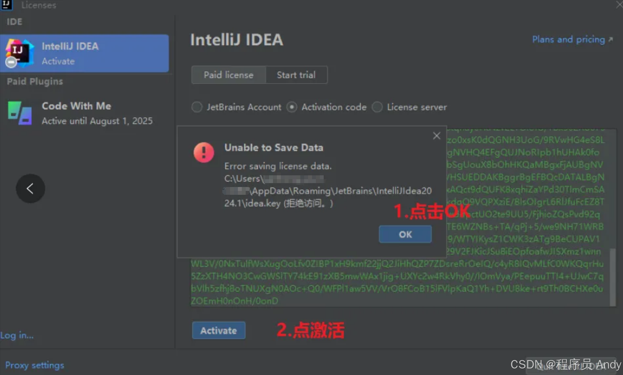Click the Licenses window title text
The width and height of the screenshot is (623, 375).
(x=39, y=5)
